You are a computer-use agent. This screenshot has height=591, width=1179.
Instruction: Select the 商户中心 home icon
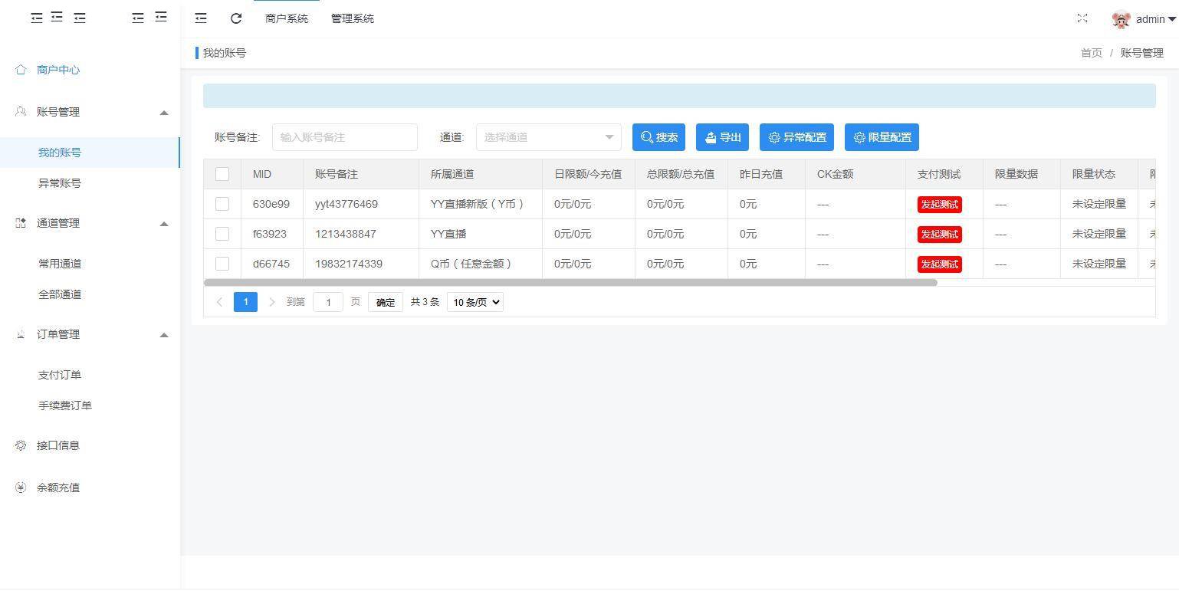(21, 69)
